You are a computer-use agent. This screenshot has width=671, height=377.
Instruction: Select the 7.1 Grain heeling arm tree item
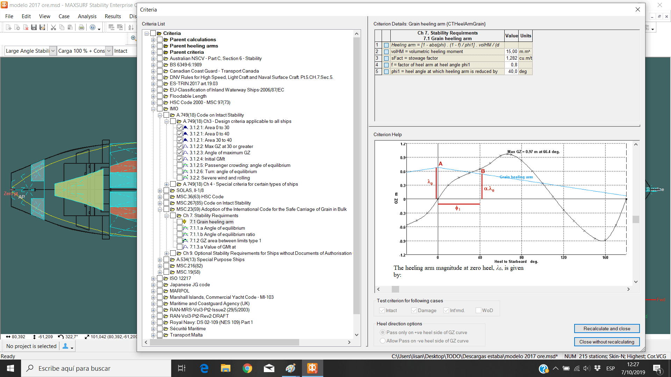(x=211, y=222)
